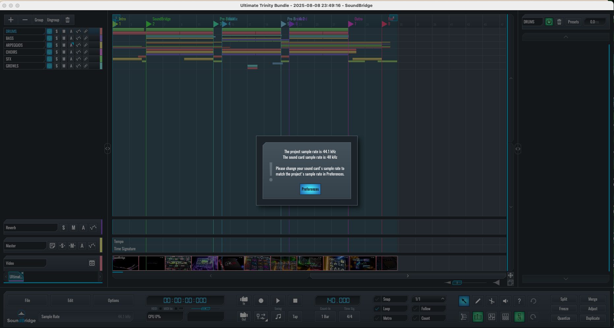Delete the track with trash icon beside Ungroup
The image size is (614, 328).
tap(68, 20)
